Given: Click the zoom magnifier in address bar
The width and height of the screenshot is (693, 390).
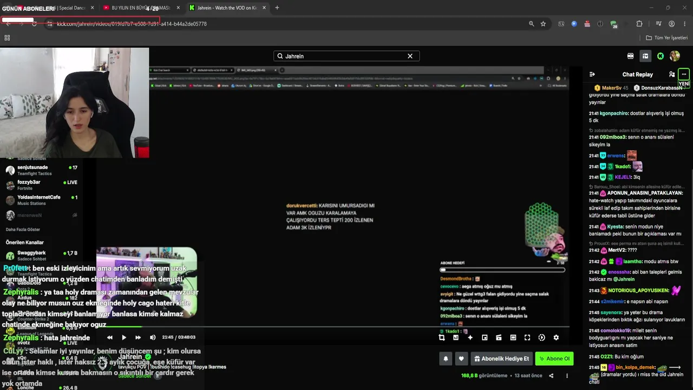Looking at the screenshot, I should (x=531, y=24).
